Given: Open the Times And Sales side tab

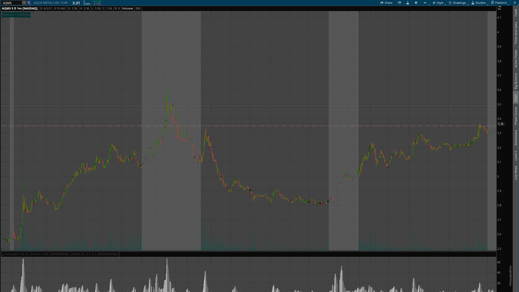Looking at the screenshot, I should point(516,33).
